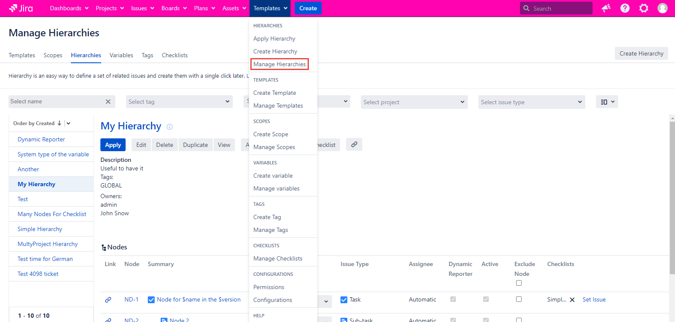Click the info icon beside My Hierarchy
Viewport: 675px width, 322px height.
coord(170,127)
